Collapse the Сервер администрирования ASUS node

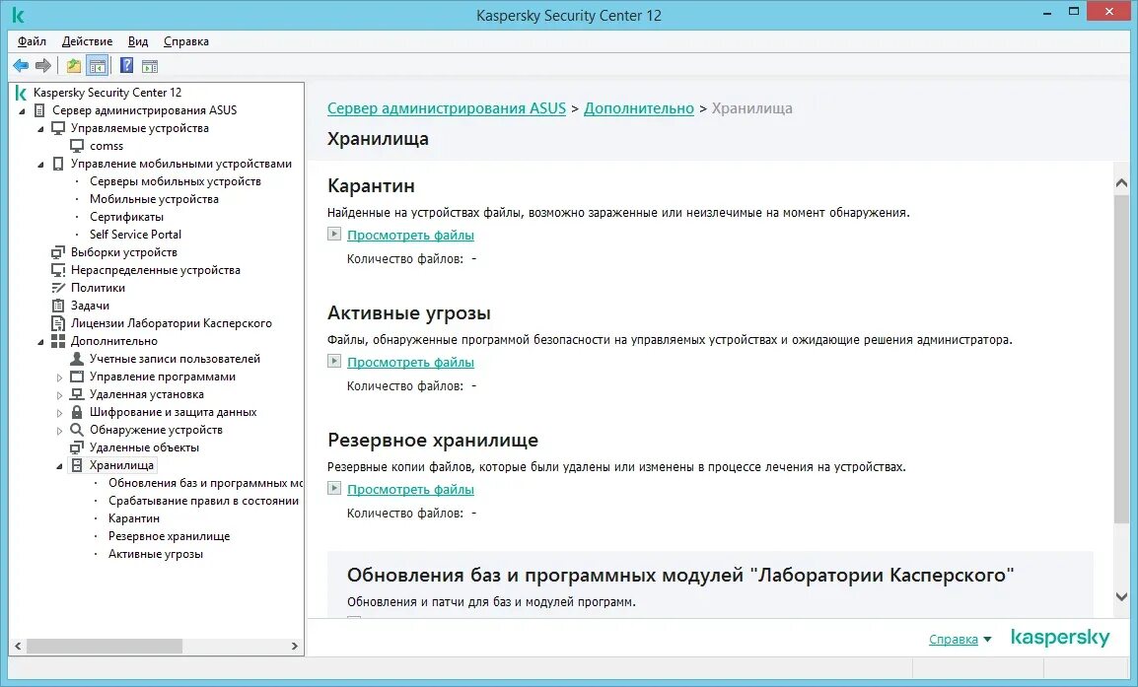tap(22, 111)
